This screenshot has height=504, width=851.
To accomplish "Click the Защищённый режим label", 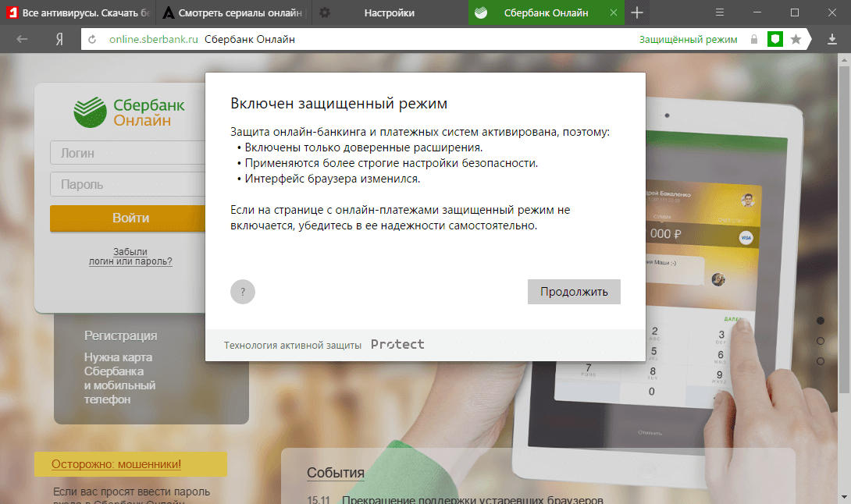I will [688, 40].
